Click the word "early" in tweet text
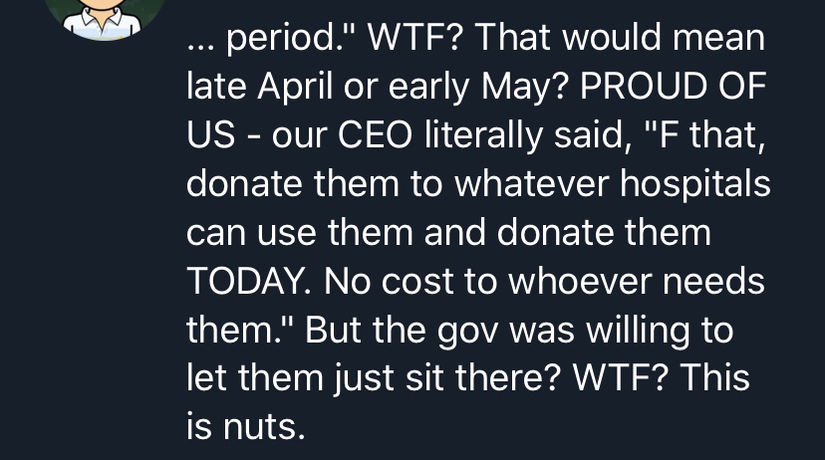This screenshot has height=460, width=825. click(x=428, y=88)
